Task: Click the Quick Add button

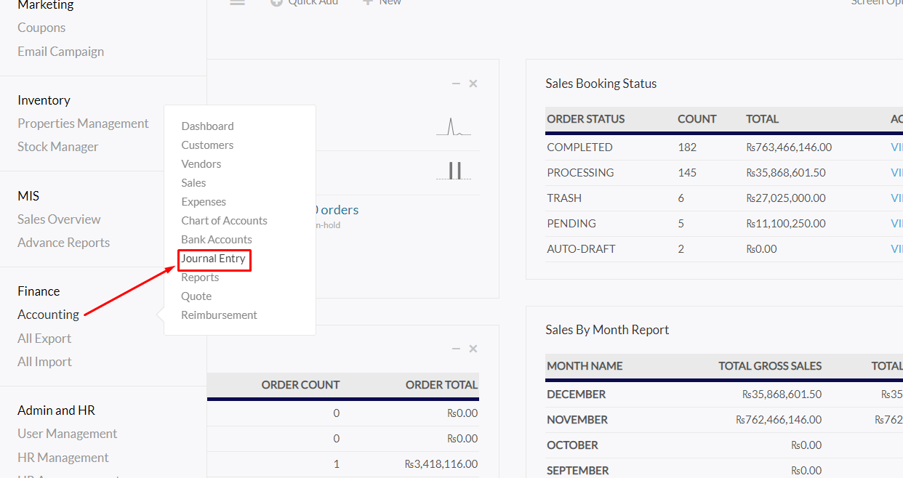Action: (x=305, y=3)
